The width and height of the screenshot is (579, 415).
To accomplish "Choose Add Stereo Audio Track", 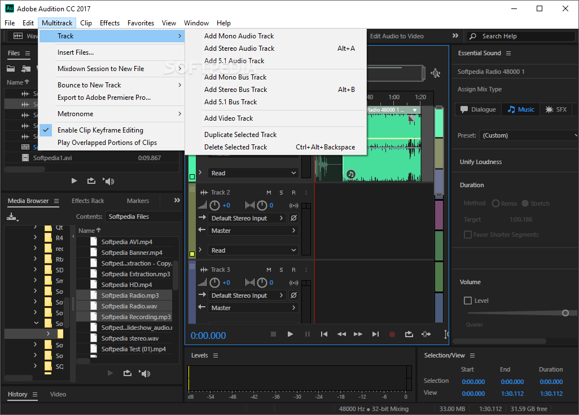I will pos(276,48).
